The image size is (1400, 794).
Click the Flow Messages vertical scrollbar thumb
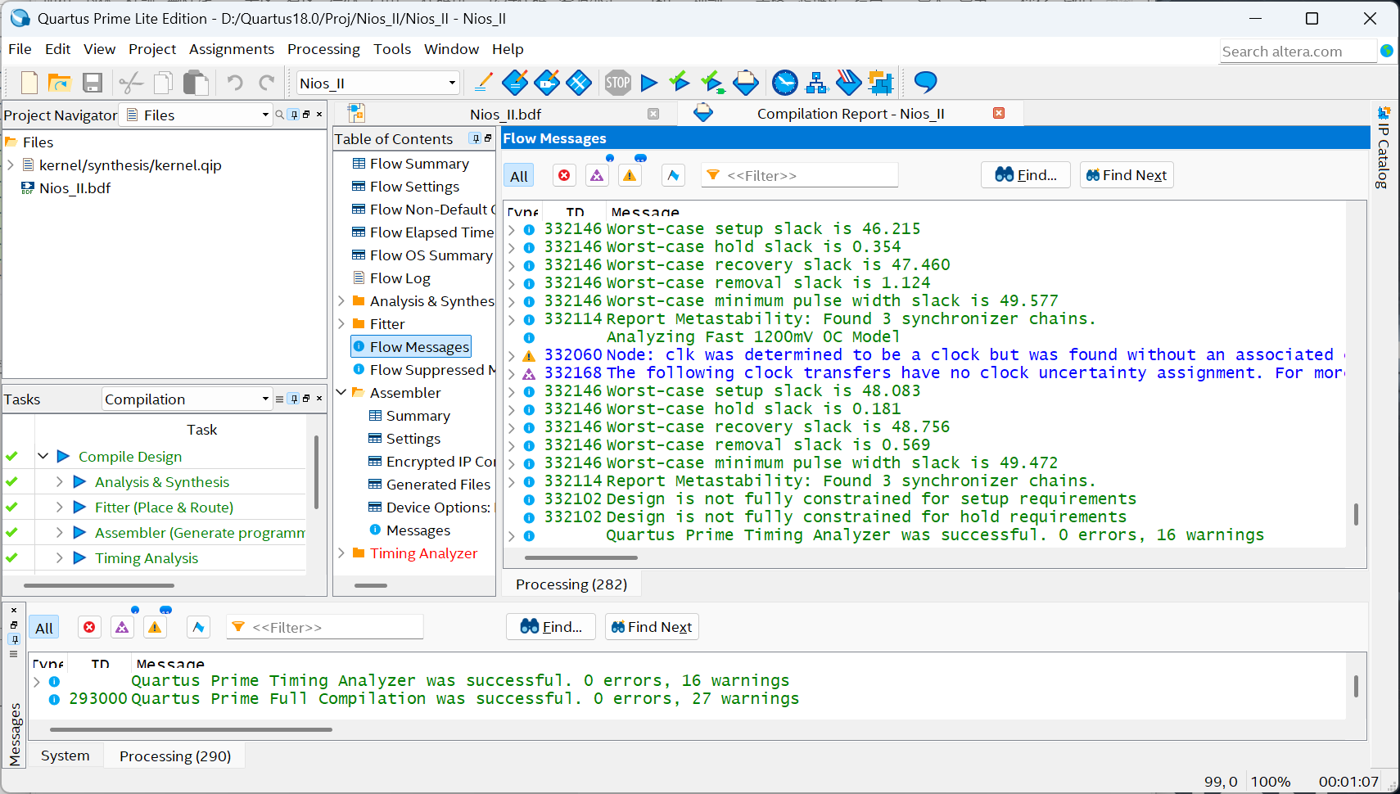1356,514
